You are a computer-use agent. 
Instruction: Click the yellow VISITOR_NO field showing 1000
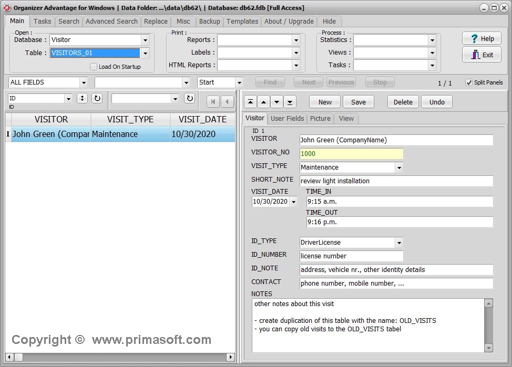click(351, 154)
